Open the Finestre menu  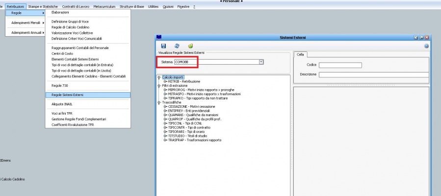(183, 6)
